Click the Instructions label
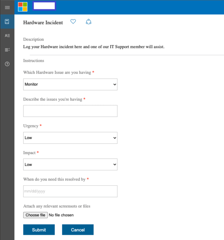 coord(34,61)
